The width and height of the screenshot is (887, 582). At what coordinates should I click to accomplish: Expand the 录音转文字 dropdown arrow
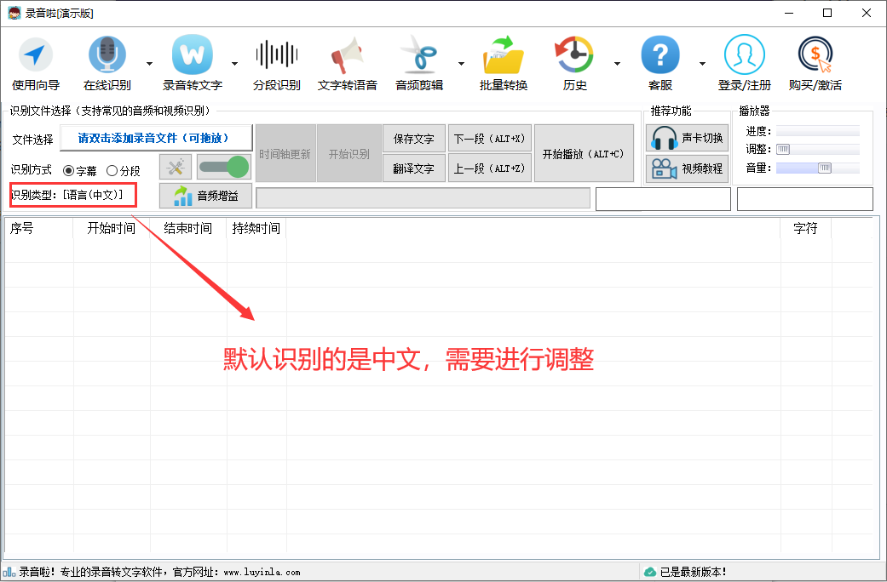click(x=235, y=64)
